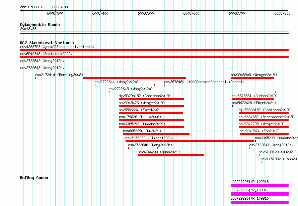
Task: Open esv3664852 Besenbacher2015 variant
Action: [x=267, y=117]
